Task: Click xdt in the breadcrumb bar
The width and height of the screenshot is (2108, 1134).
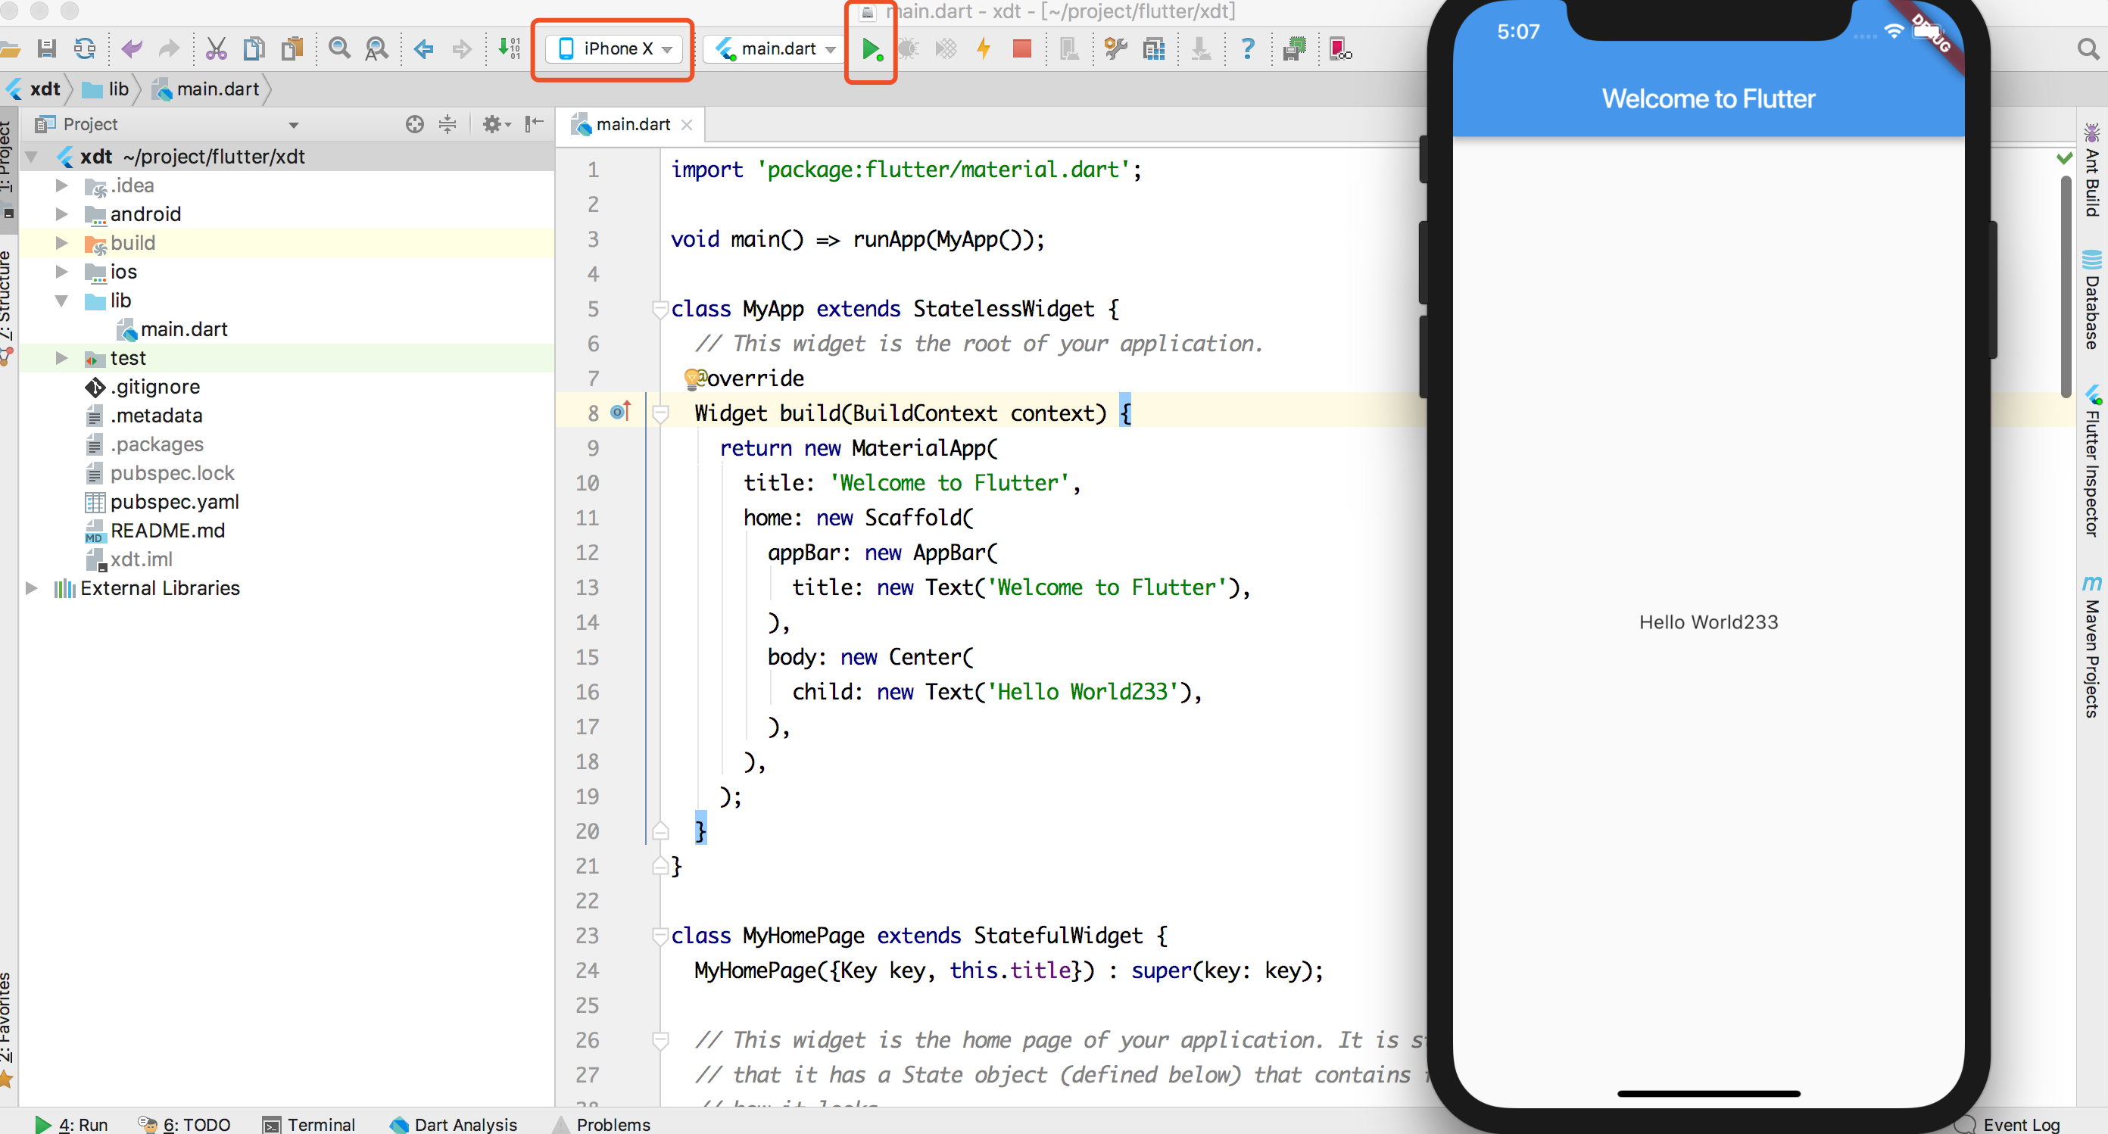Action: point(33,89)
